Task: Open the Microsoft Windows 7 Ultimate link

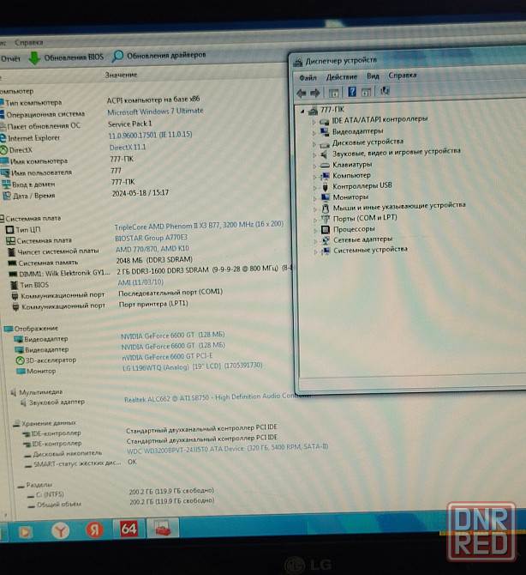Action: click(155, 111)
